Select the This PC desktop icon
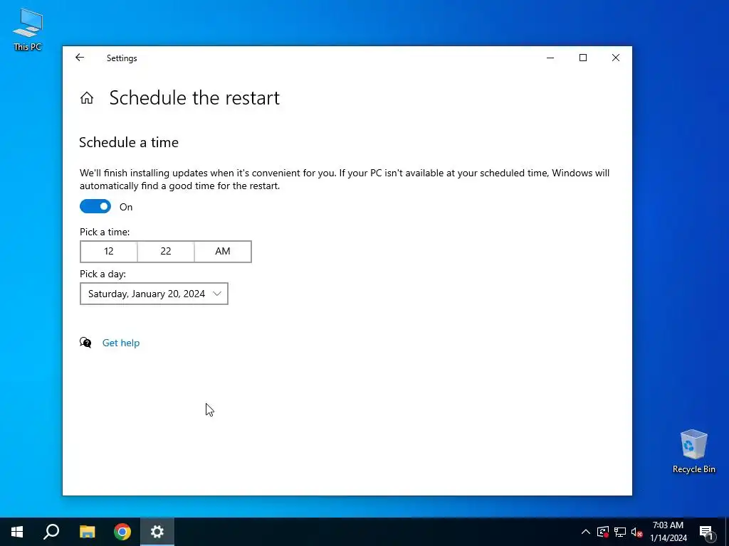 (28, 29)
